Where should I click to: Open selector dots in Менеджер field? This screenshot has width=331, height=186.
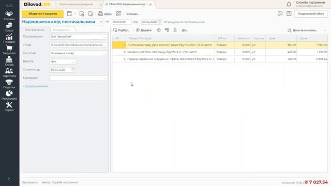104,78
